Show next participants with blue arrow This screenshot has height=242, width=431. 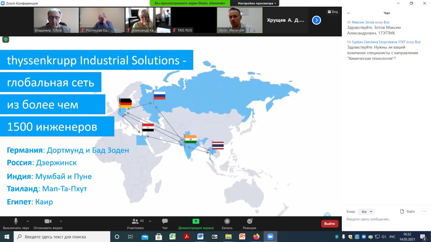tap(317, 20)
